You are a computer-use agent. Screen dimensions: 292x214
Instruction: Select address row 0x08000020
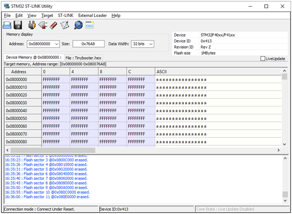[x=23, y=95]
